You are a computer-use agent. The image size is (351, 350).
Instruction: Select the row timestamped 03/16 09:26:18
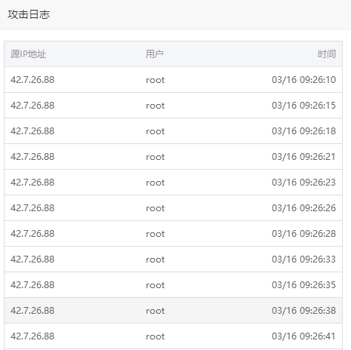click(173, 131)
